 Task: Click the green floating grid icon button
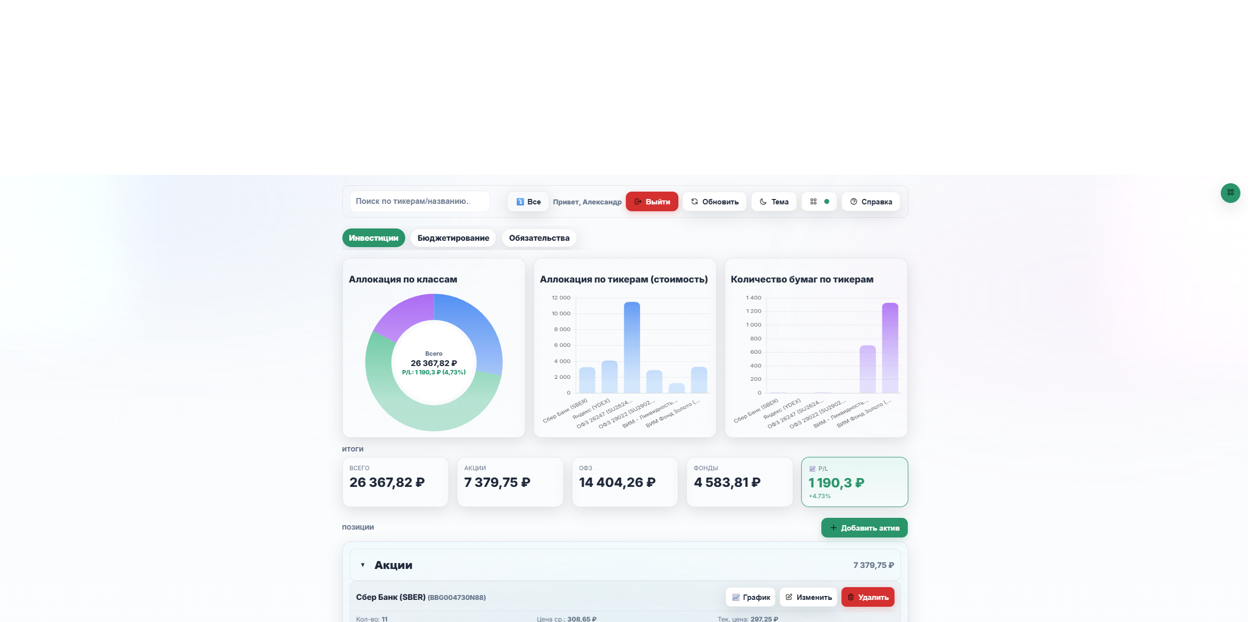[1230, 193]
